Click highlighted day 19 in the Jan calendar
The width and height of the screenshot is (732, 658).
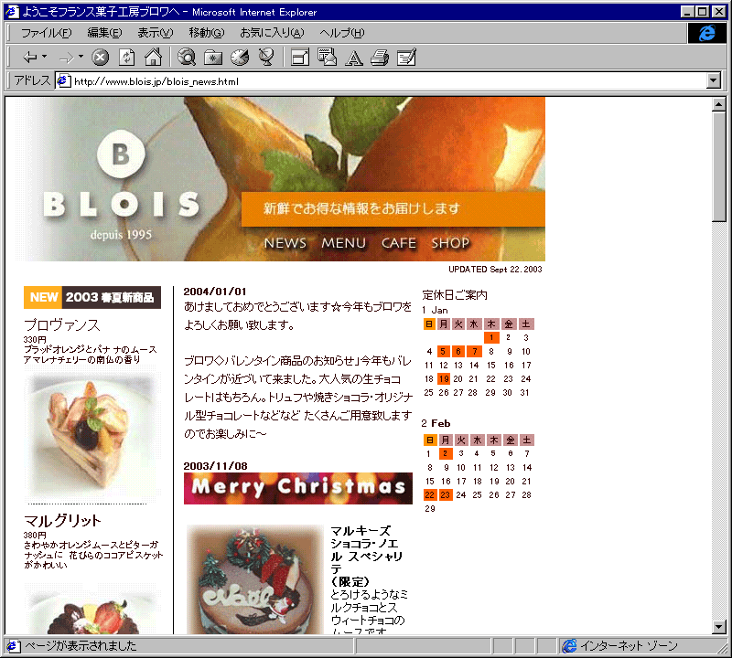[444, 378]
